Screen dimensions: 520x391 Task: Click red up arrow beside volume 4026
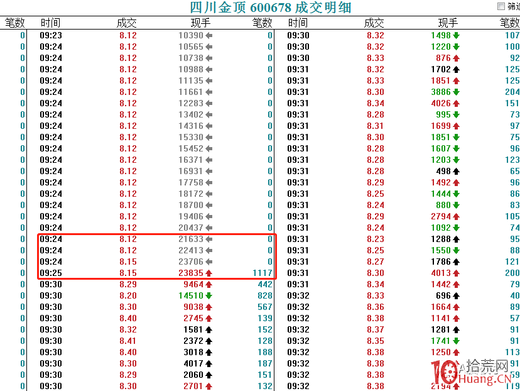pos(456,103)
